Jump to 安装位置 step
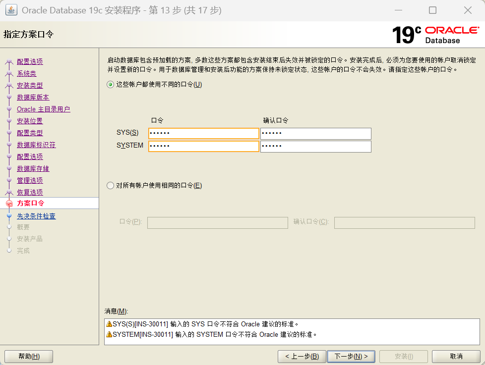The image size is (485, 365). tap(30, 121)
